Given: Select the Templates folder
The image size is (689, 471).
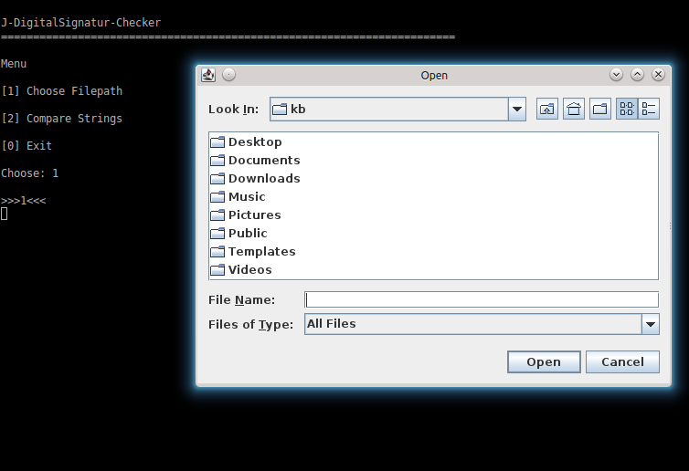Looking at the screenshot, I should tap(253, 252).
